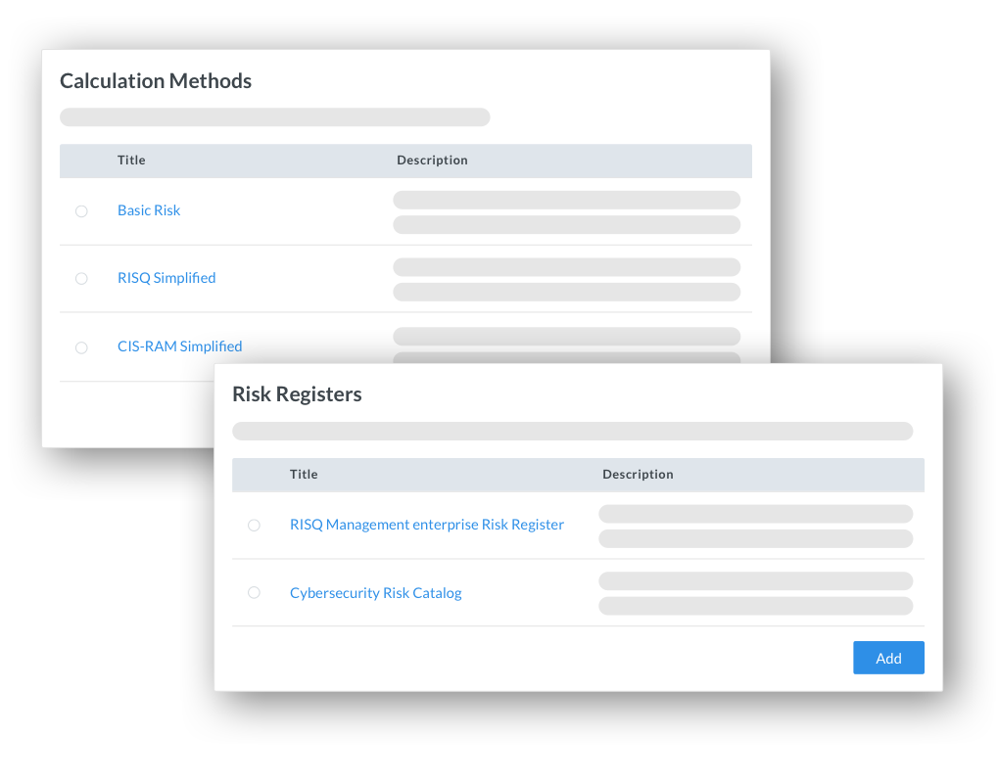Click the Risk Registers heading
The width and height of the screenshot is (997, 783).
click(297, 394)
